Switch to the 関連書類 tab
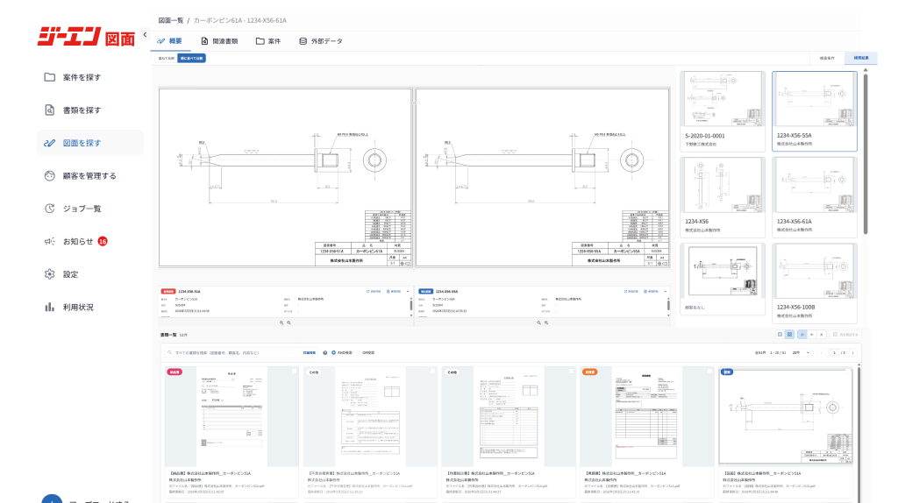The width and height of the screenshot is (898, 503). (219, 41)
